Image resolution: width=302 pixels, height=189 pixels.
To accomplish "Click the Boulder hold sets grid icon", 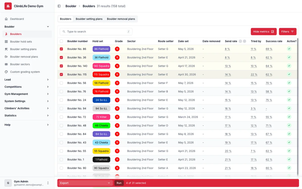I will click(6, 42).
